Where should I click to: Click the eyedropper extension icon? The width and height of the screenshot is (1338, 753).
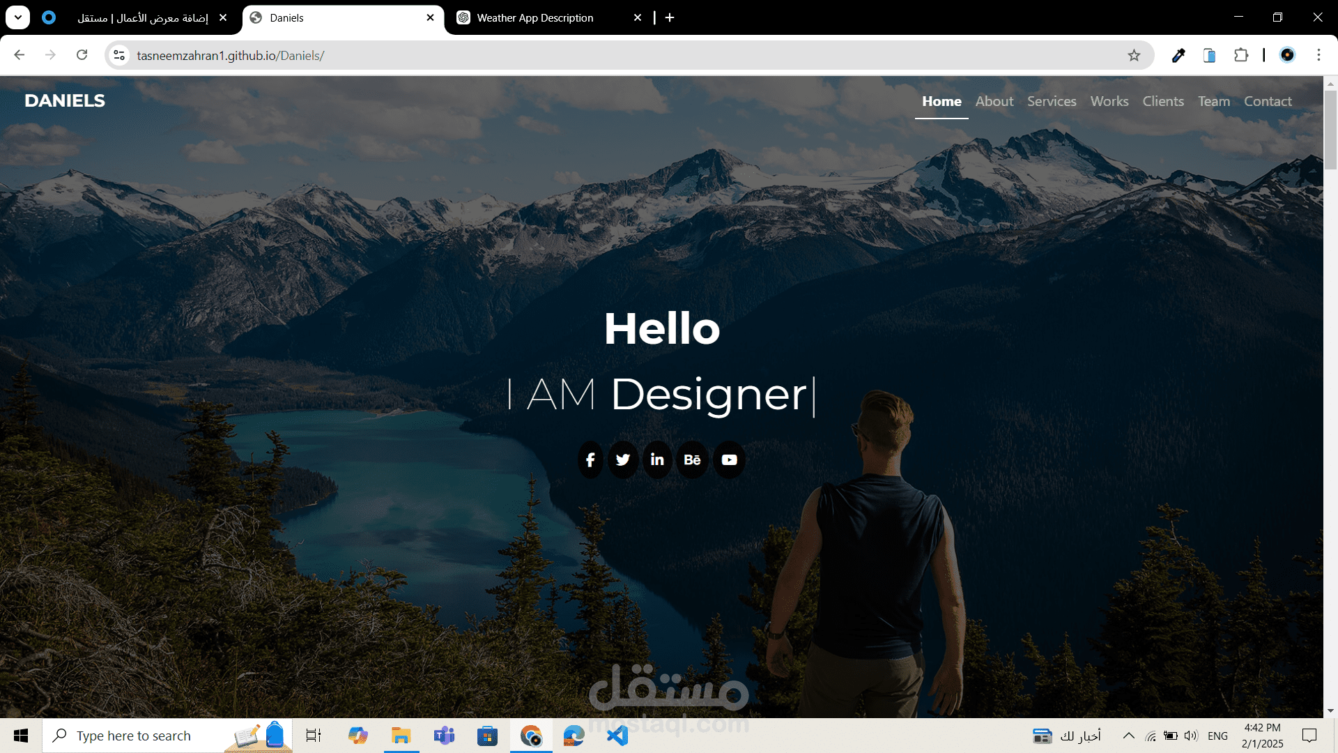click(x=1178, y=55)
